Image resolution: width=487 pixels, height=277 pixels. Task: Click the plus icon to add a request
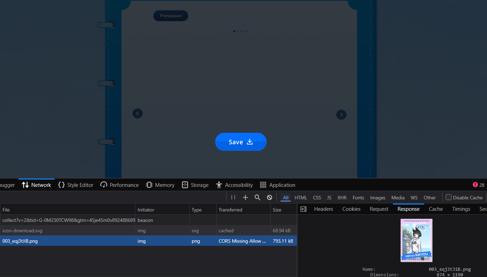coord(245,197)
